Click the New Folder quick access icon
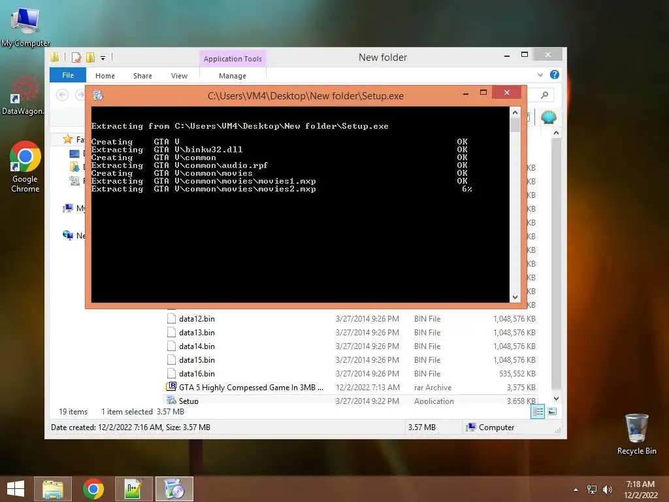 coord(90,58)
